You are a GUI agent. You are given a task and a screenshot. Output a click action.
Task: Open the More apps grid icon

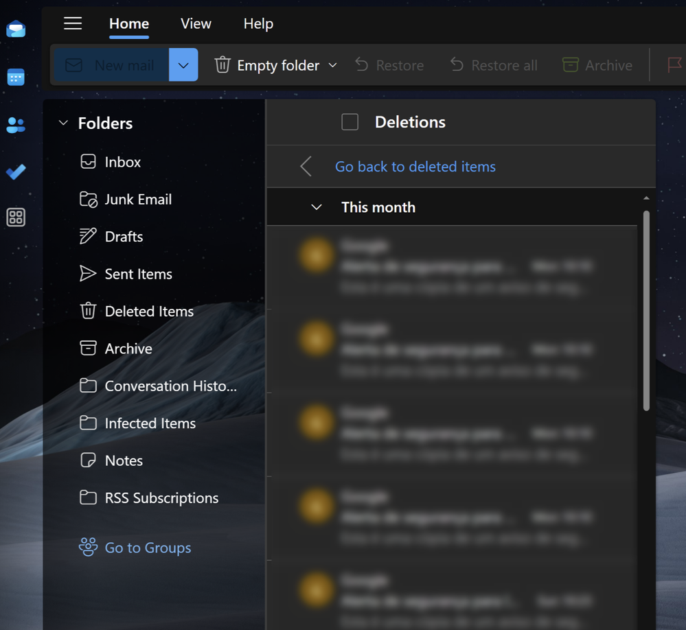point(16,218)
